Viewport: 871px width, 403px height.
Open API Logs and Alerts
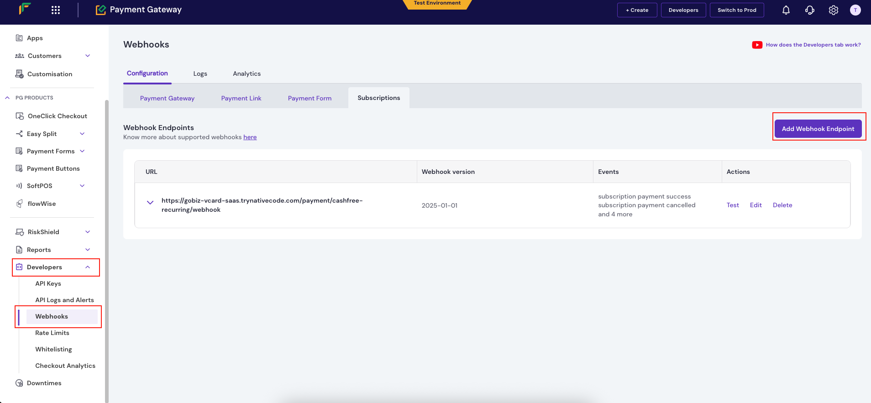65,300
